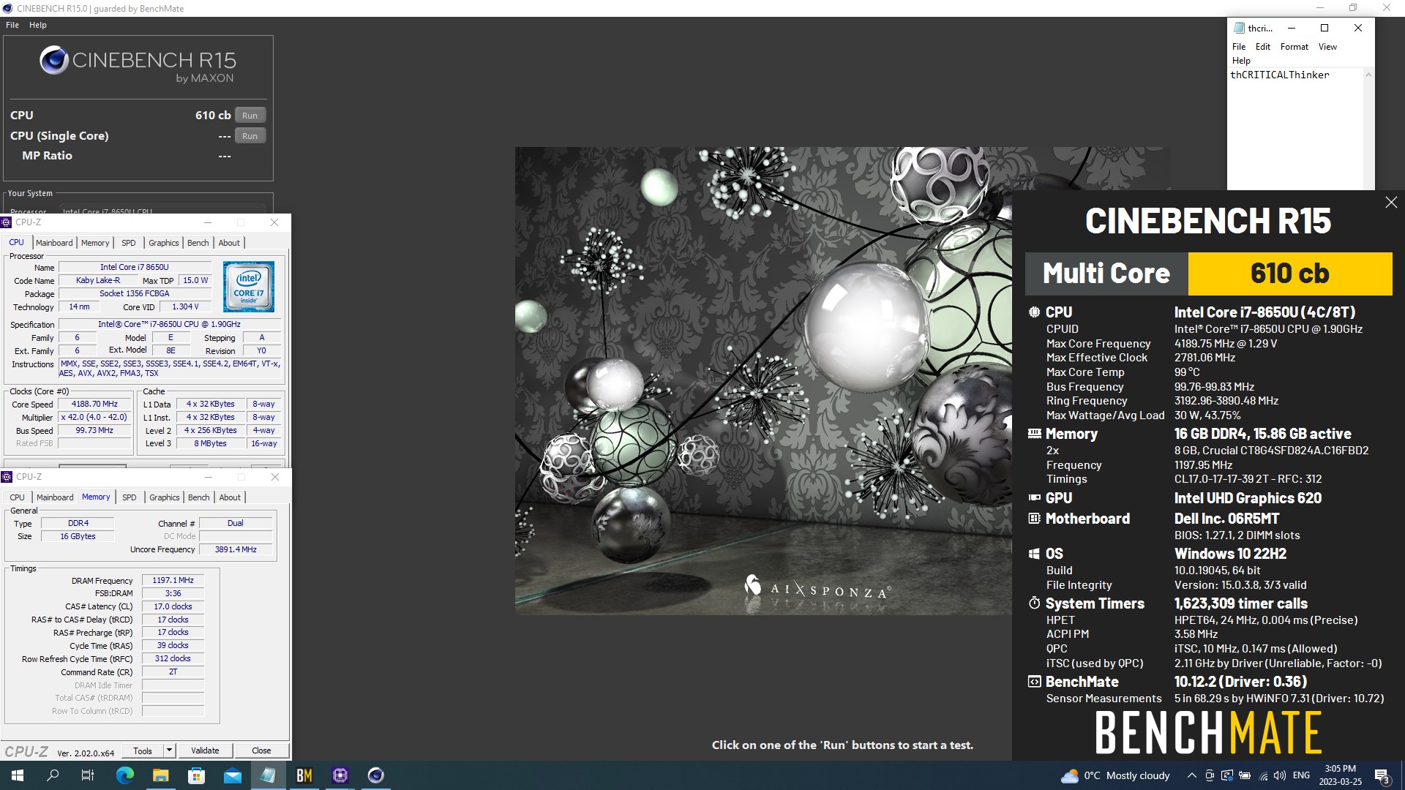Open the Cinebench Help menu
The image size is (1405, 790).
pos(38,25)
